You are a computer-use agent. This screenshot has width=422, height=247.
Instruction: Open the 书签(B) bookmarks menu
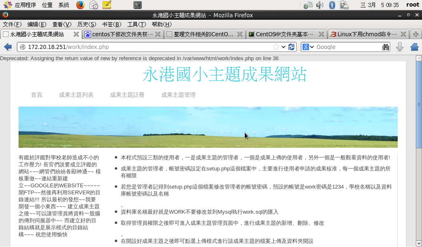pos(112,24)
